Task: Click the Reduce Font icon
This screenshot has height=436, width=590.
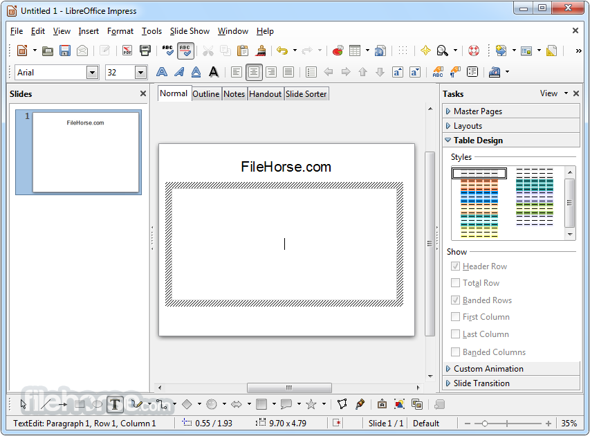Action: [x=414, y=72]
